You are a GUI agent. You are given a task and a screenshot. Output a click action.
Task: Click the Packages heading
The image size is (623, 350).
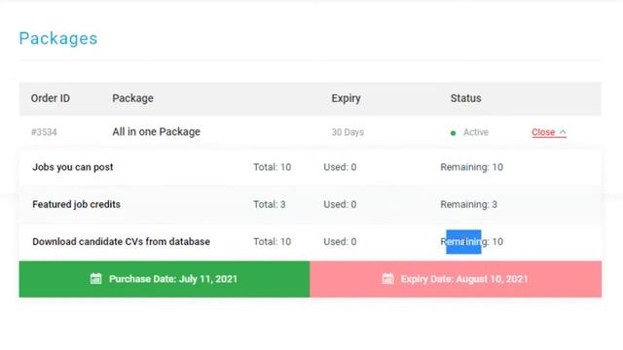[x=58, y=39]
